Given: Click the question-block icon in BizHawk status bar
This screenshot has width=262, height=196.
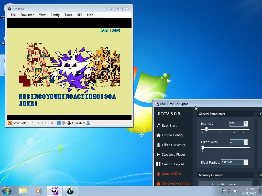Looking at the screenshot, I should point(10,123).
